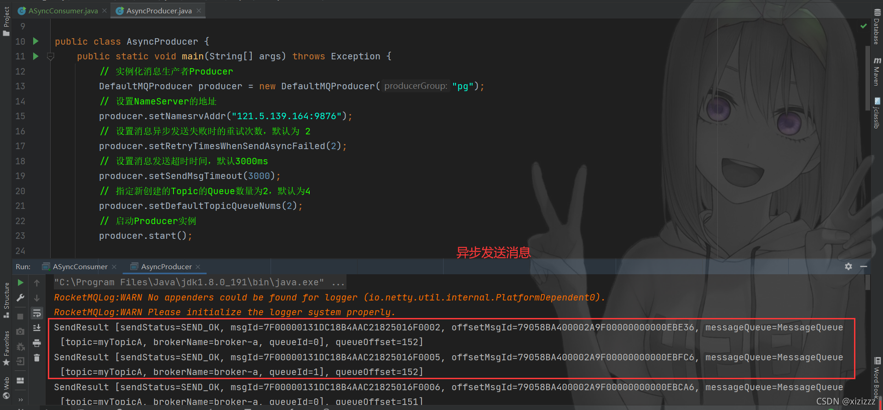Print the console output
Viewport: 883px width, 410px height.
pos(37,343)
